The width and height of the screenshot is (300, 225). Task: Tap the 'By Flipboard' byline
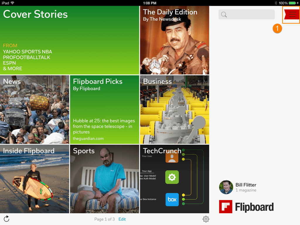(x=86, y=88)
